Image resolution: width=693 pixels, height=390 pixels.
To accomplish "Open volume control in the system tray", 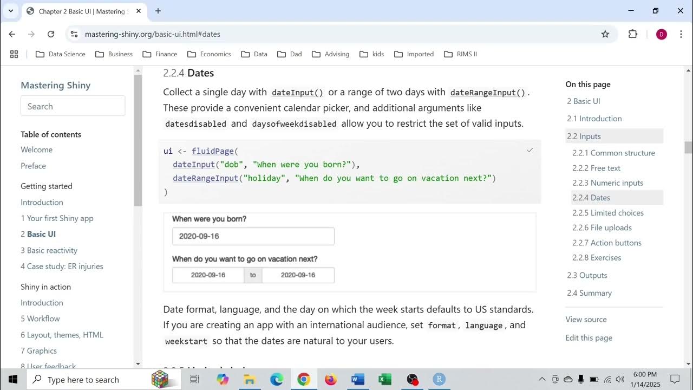I will (x=620, y=379).
